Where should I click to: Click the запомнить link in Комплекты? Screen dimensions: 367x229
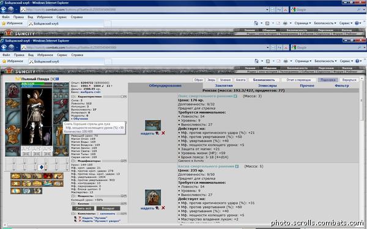(x=108, y=214)
